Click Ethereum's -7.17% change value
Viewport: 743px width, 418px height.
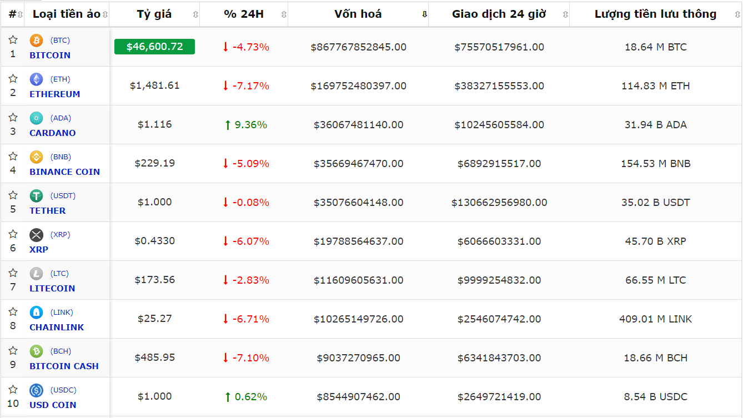[x=250, y=86]
